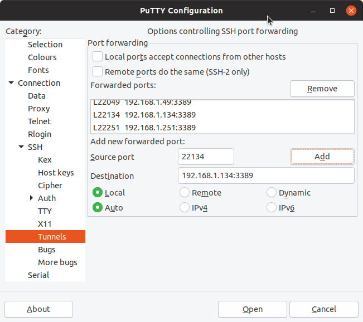Click the Cancel button
Viewport: 363px width, 322px height.
324,309
